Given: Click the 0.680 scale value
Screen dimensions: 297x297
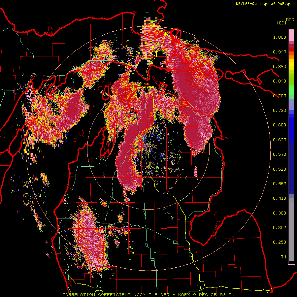Looking at the screenshot, I should pos(280,125).
